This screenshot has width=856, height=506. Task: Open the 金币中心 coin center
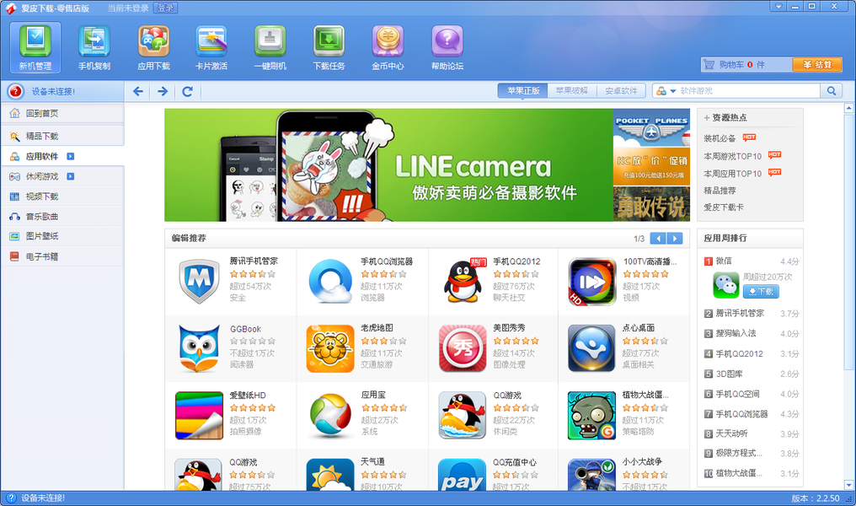coord(388,47)
